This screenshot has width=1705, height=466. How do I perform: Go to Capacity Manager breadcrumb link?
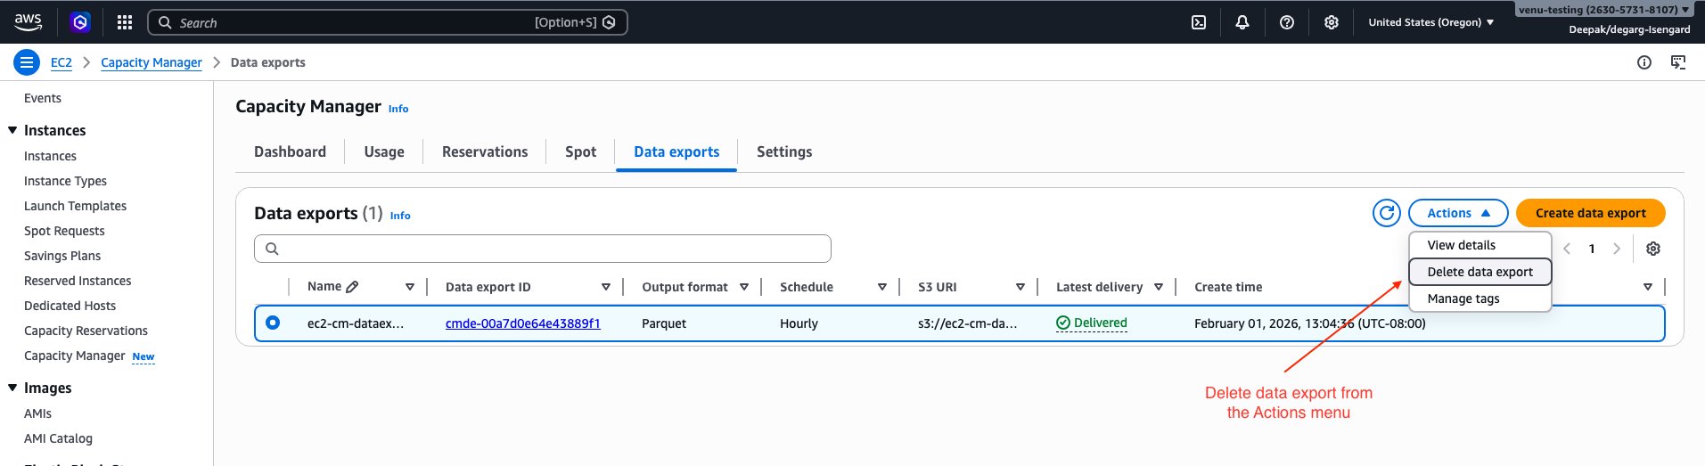point(152,62)
